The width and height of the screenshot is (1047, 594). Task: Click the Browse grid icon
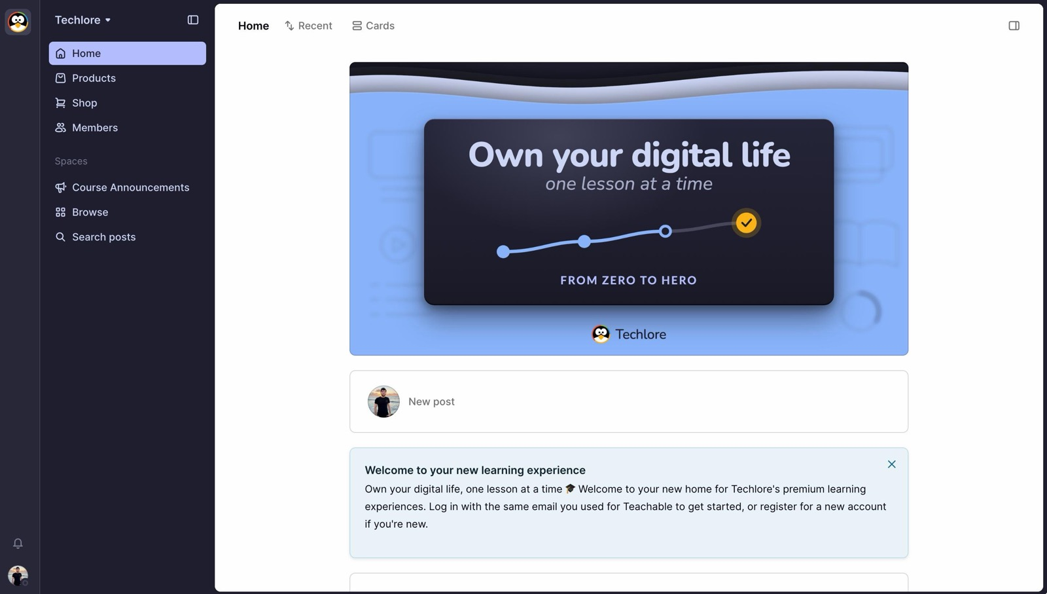61,213
